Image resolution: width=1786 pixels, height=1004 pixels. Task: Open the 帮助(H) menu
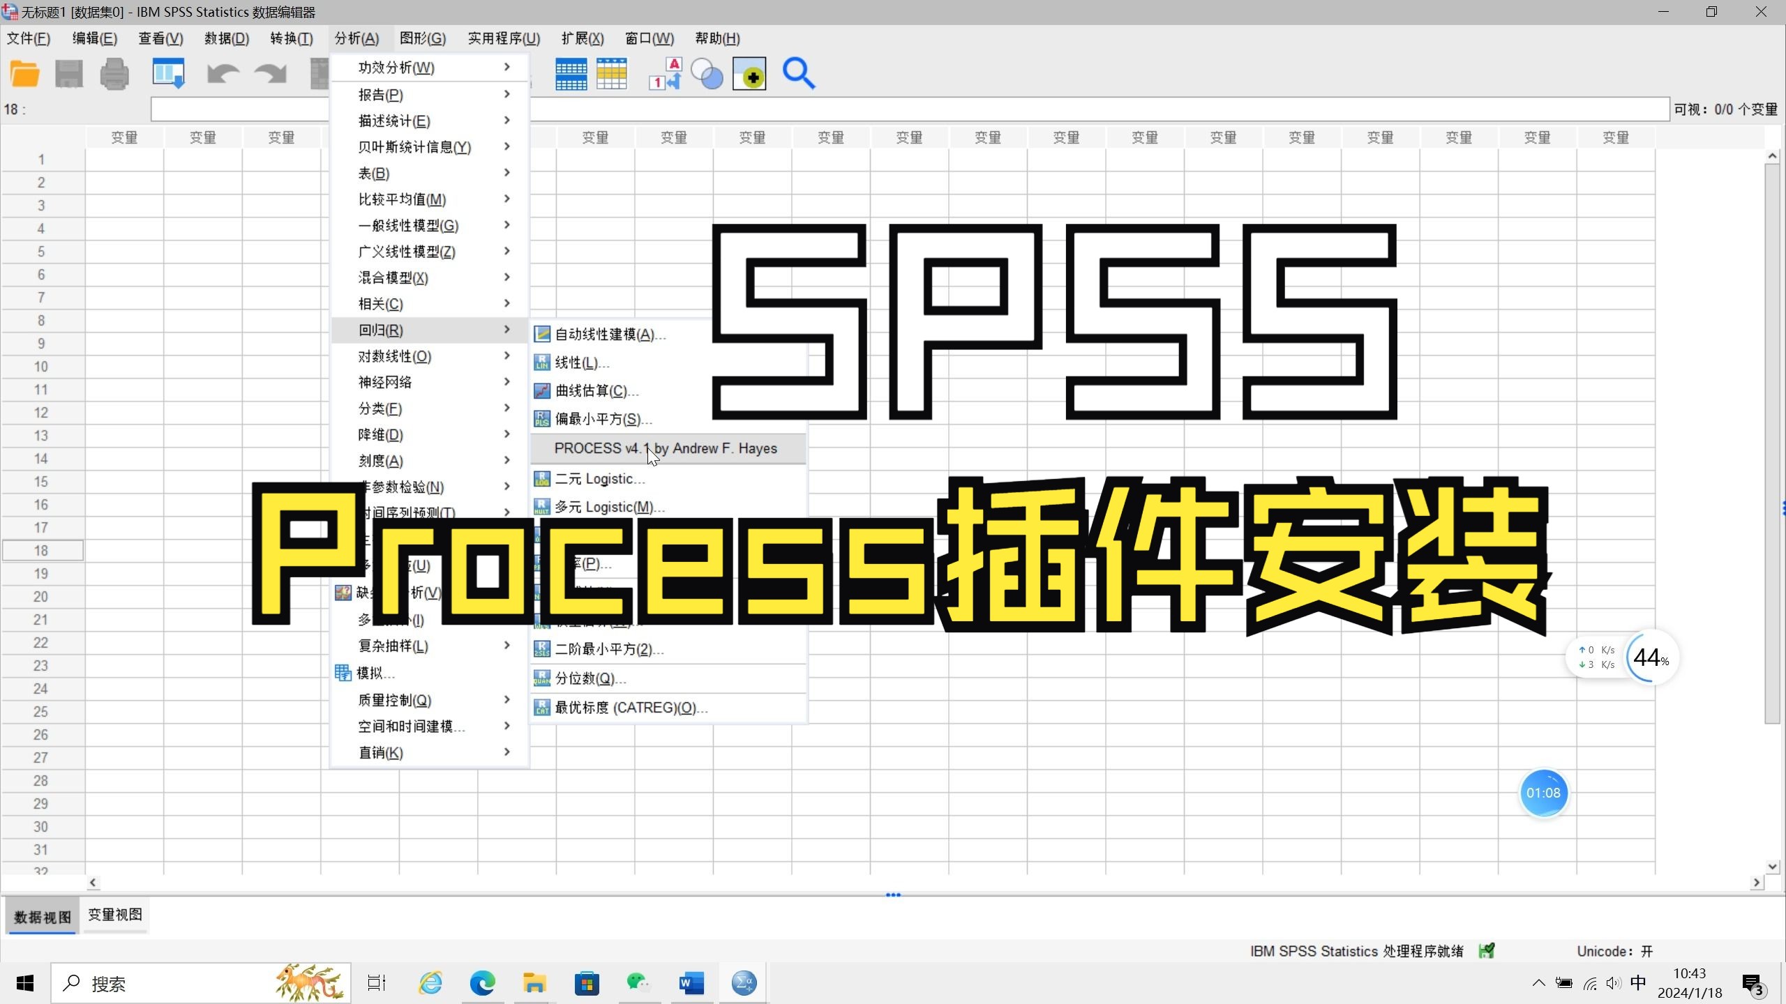(717, 38)
